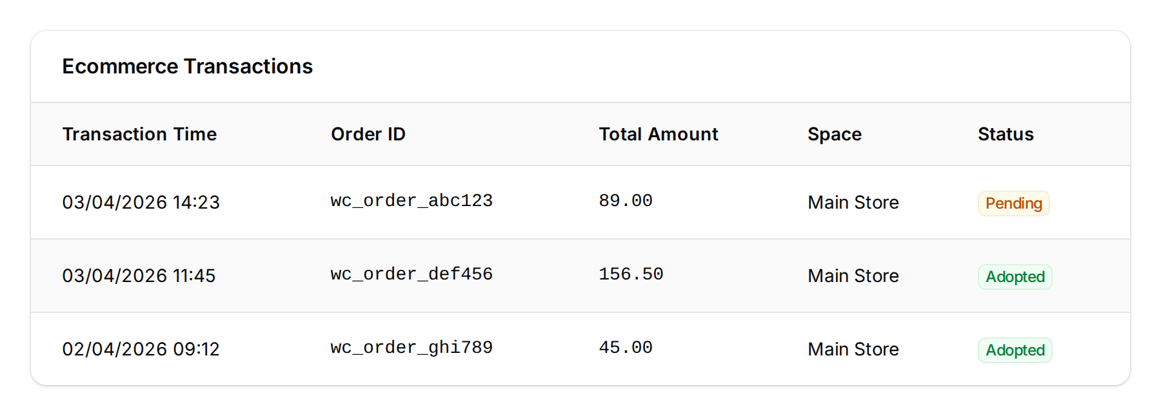Click Main Store in the last row
Image resolution: width=1161 pixels, height=416 pixels.
(x=853, y=349)
